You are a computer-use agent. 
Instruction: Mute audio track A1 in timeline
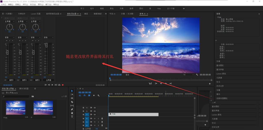pos(95,118)
